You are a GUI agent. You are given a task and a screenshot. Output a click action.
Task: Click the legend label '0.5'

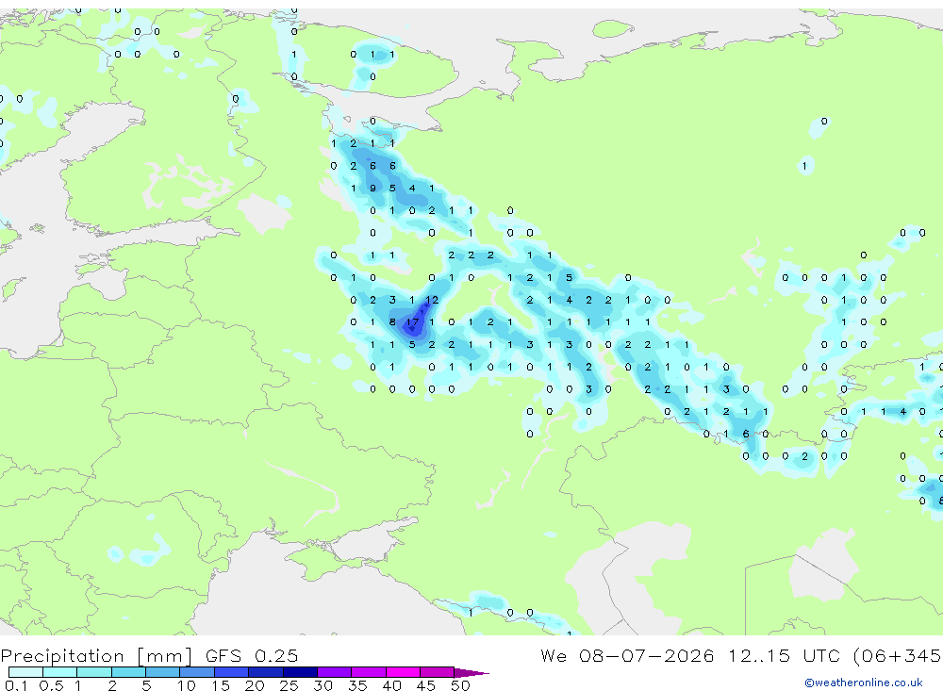pos(51,685)
